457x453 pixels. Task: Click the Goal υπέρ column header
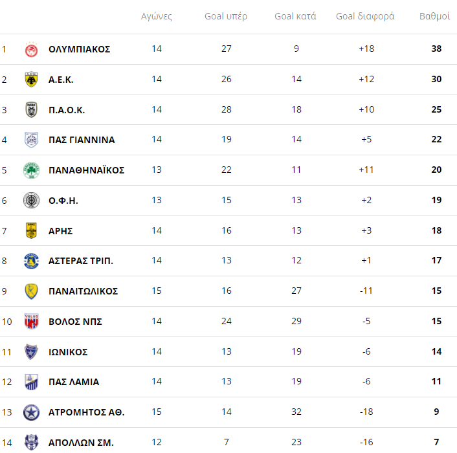pyautogui.click(x=226, y=16)
